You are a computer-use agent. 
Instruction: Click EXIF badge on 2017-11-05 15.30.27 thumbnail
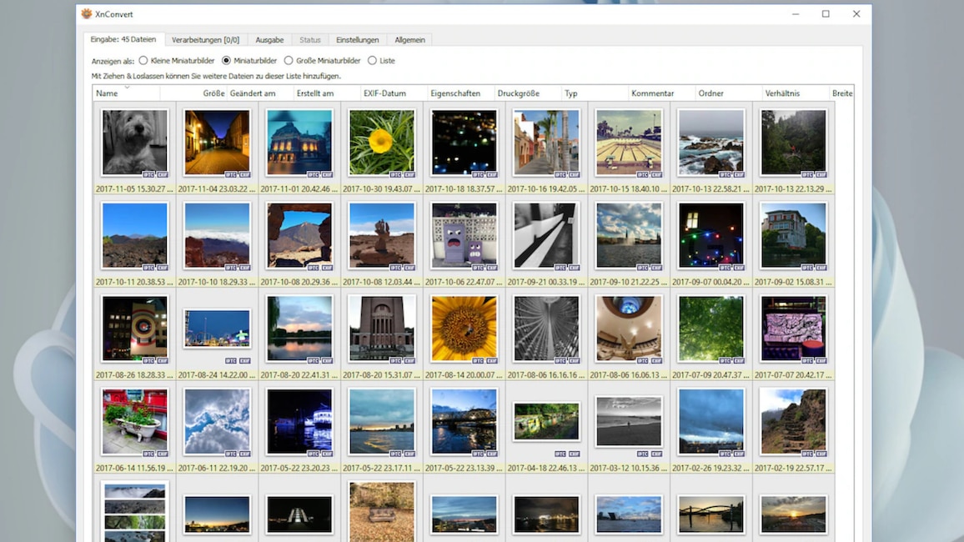click(163, 174)
